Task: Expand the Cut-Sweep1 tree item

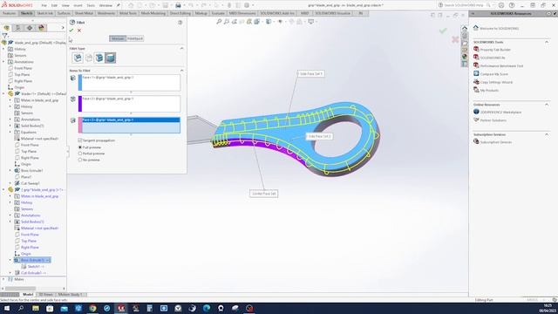Action: tap(10, 183)
